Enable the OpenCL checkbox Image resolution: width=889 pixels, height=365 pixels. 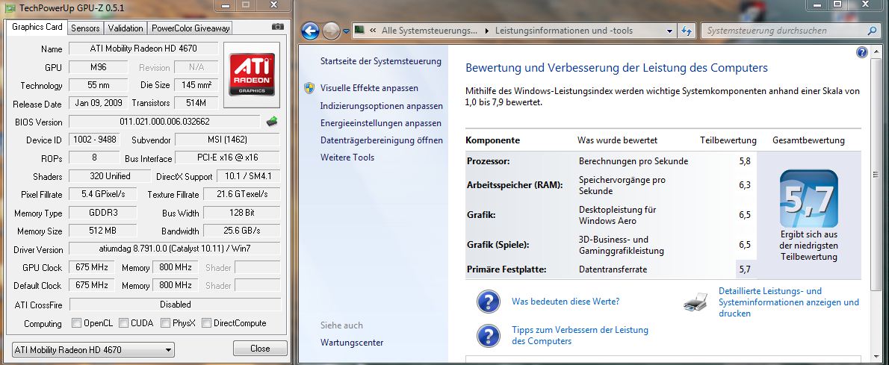click(76, 323)
